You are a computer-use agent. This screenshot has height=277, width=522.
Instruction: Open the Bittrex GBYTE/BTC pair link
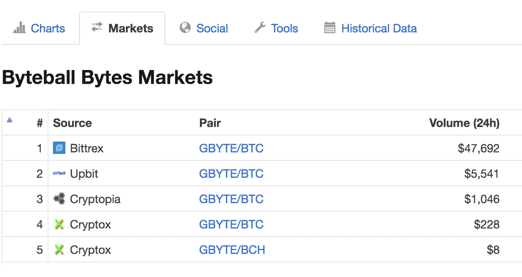231,148
